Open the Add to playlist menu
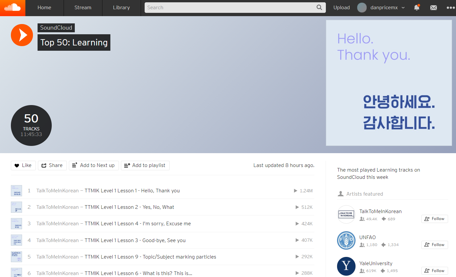Image resolution: width=456 pixels, height=277 pixels. tap(145, 165)
